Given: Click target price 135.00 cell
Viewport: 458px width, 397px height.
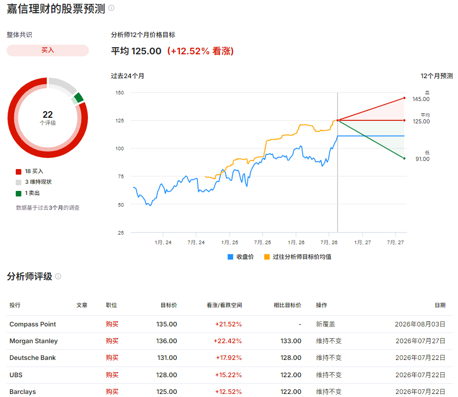Looking at the screenshot, I should [x=167, y=324].
